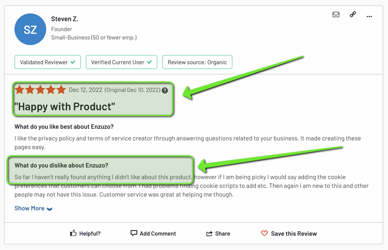Toggle the fifth star in the rating
The height and width of the screenshot is (250, 388).
tap(61, 89)
